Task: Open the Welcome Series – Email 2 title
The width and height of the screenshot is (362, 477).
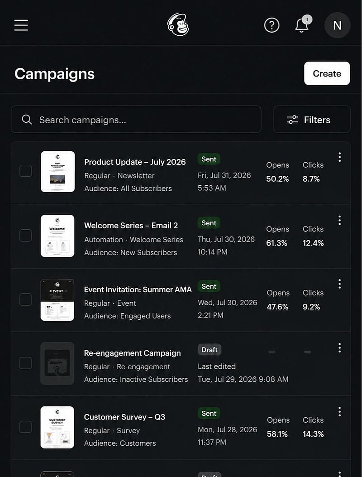Action: click(x=131, y=226)
